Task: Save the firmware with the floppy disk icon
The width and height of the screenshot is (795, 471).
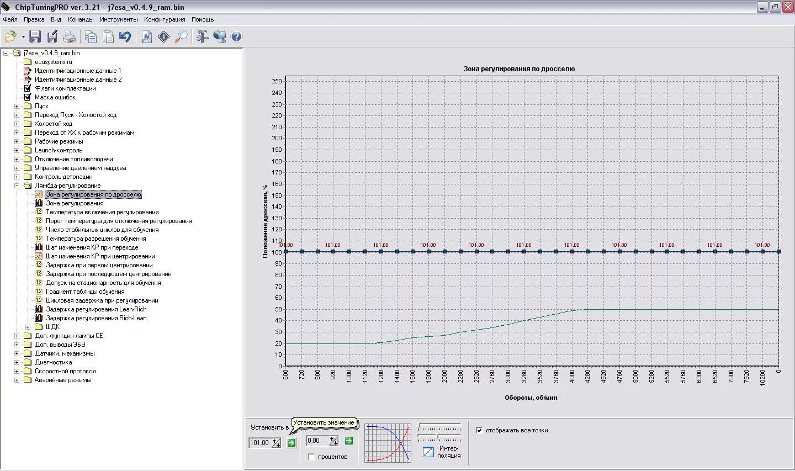Action: pyautogui.click(x=35, y=37)
